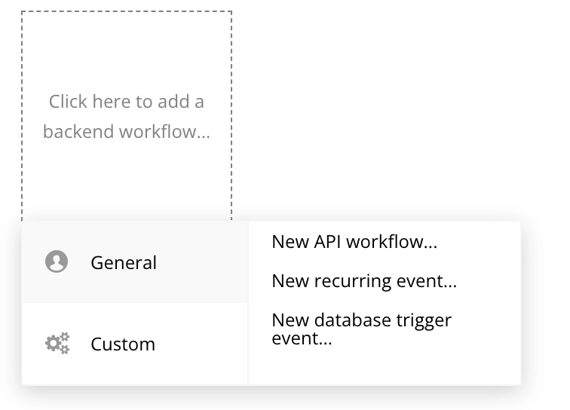Click the 'Click here to add a backend workflow' text
Viewport: 570px width, 410px height.
coord(127,116)
